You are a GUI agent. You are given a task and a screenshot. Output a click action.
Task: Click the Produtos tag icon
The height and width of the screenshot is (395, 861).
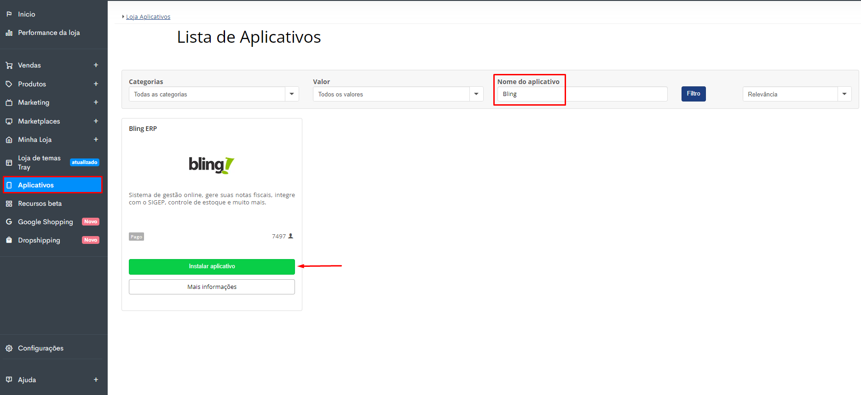coord(9,84)
